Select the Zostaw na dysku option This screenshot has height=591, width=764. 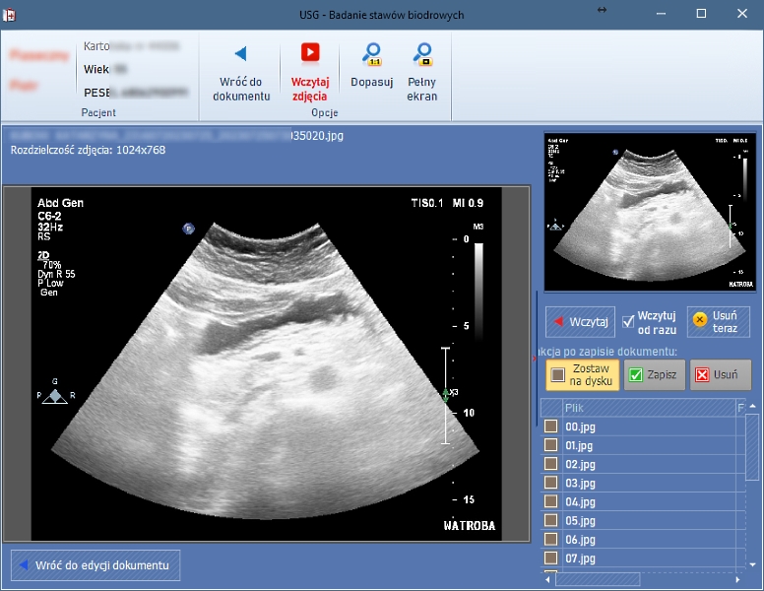point(582,375)
